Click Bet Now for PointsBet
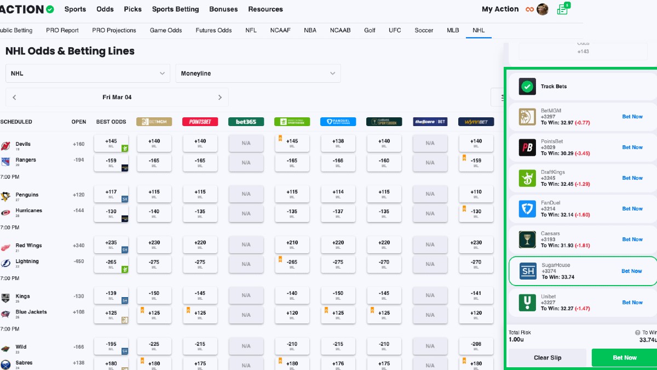 [632, 147]
